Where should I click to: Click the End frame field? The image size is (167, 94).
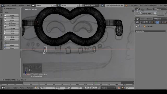[63, 88]
